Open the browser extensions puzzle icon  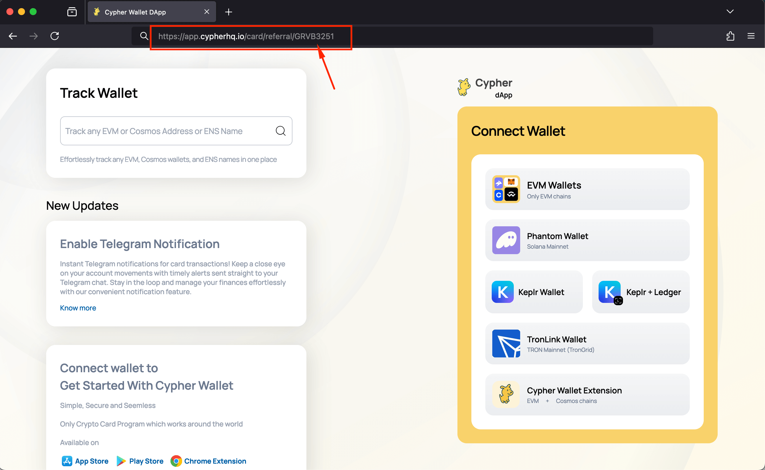tap(730, 36)
